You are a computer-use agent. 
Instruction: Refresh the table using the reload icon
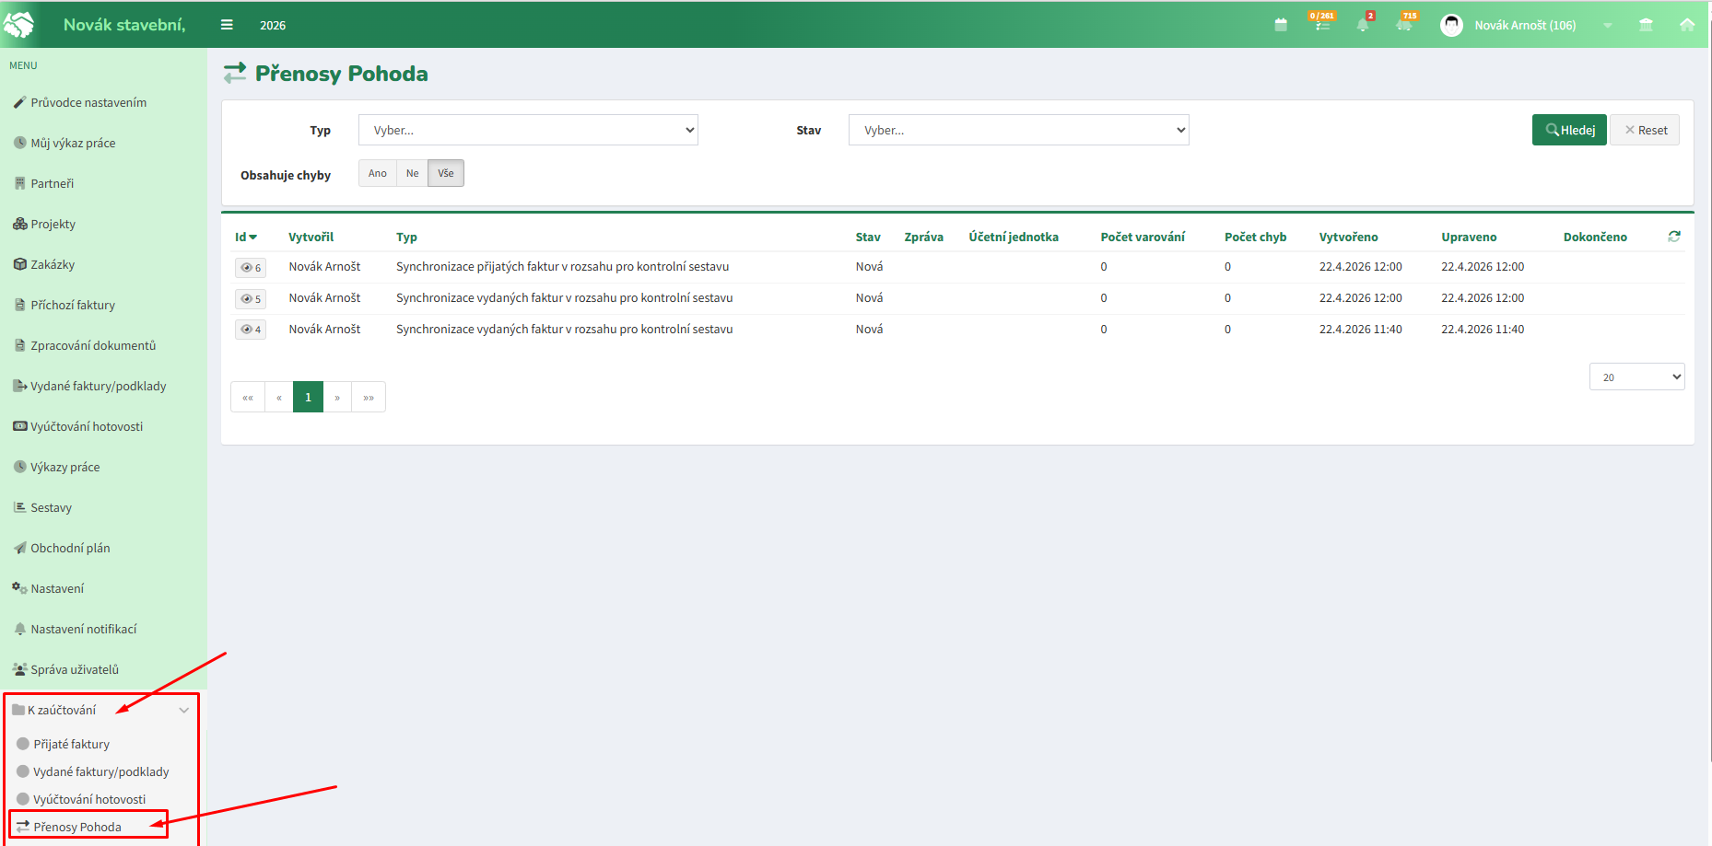[x=1674, y=237]
